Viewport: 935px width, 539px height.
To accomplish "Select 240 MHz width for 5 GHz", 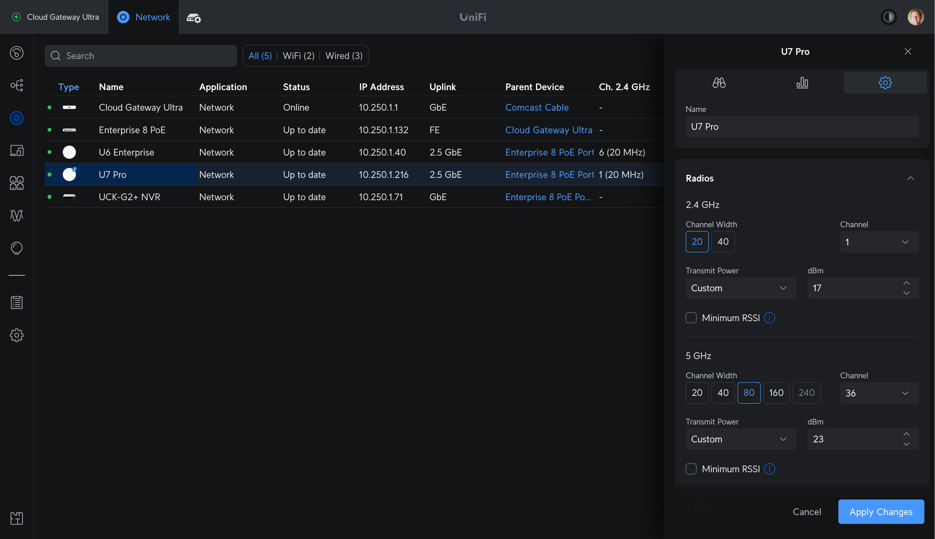I will tap(806, 392).
